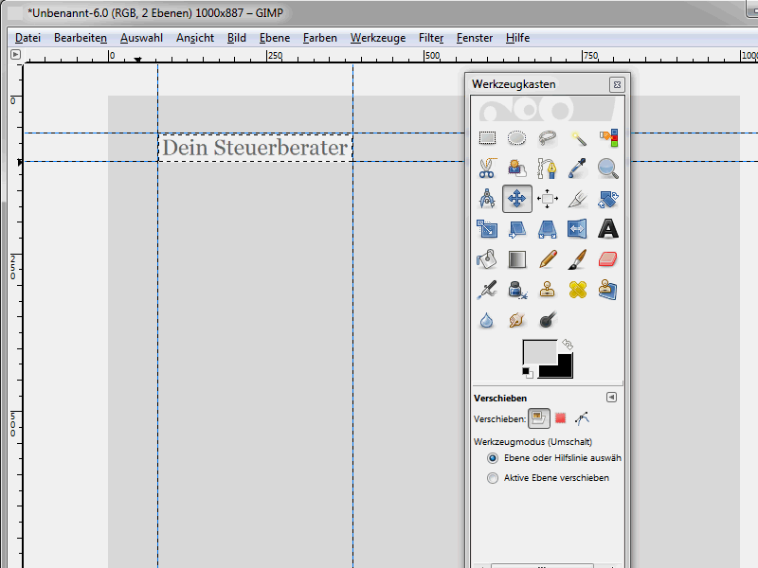Open the Hilfe menu
Viewport: 758px width, 568px height.
pos(517,38)
